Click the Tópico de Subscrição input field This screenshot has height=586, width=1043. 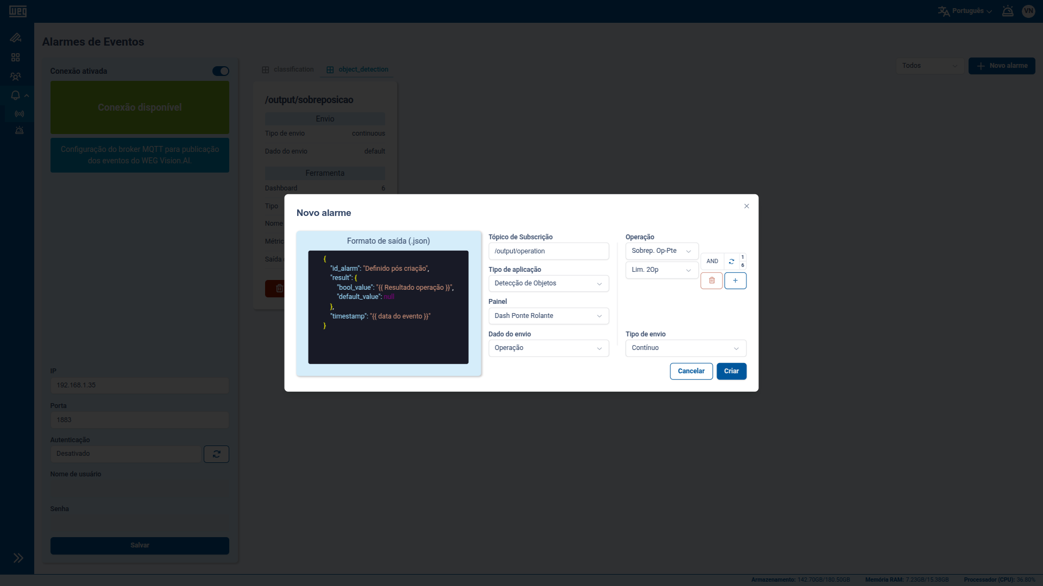(x=548, y=251)
